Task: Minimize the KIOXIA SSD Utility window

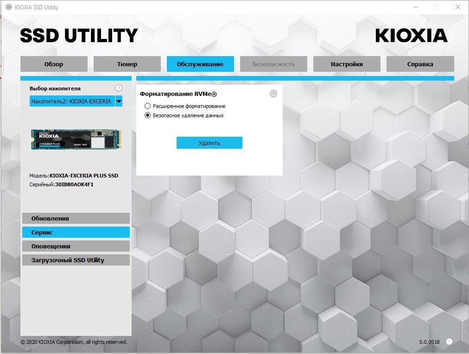Action: [x=415, y=7]
